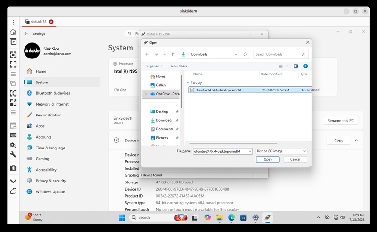Open Microsoft Store from the taskbar
The image size is (377, 232).
(x=243, y=217)
